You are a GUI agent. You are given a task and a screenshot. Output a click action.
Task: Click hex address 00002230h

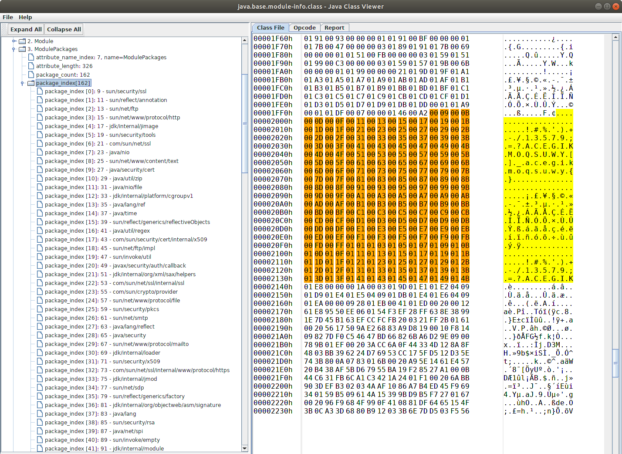(273, 411)
